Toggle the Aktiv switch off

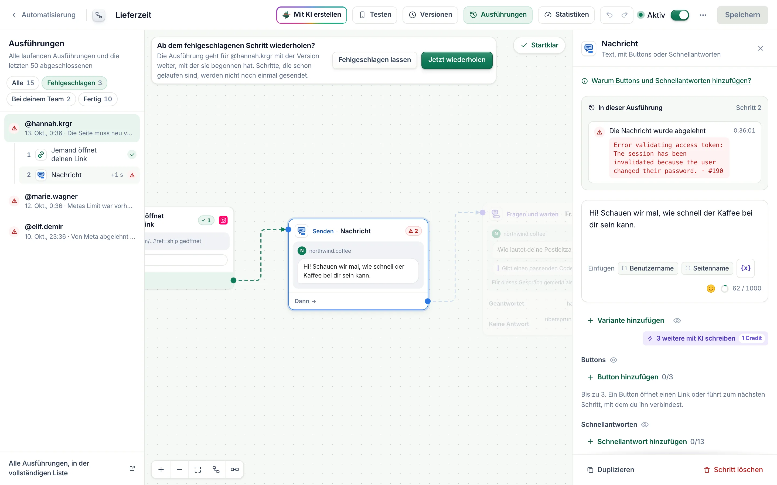680,15
